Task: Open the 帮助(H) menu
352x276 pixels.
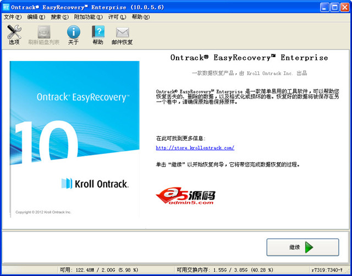Action: point(141,17)
